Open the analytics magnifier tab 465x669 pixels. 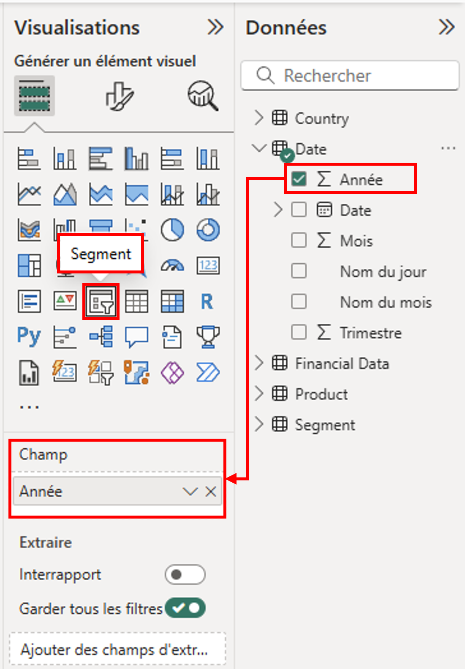(203, 96)
